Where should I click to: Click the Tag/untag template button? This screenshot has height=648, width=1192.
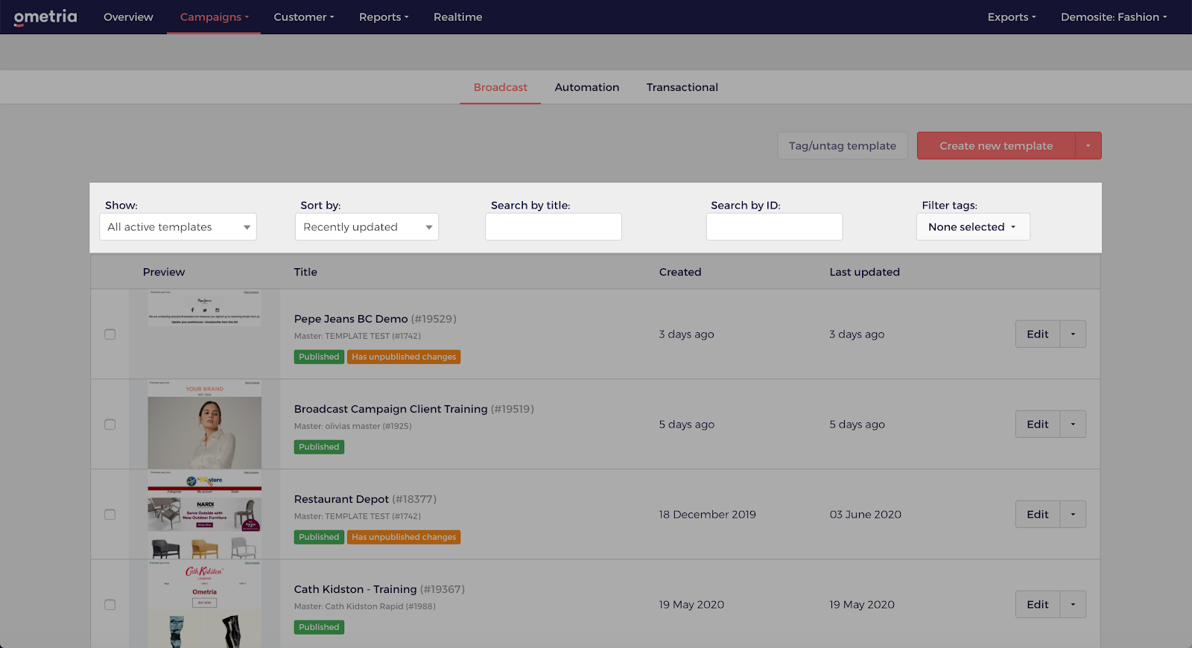coord(843,146)
